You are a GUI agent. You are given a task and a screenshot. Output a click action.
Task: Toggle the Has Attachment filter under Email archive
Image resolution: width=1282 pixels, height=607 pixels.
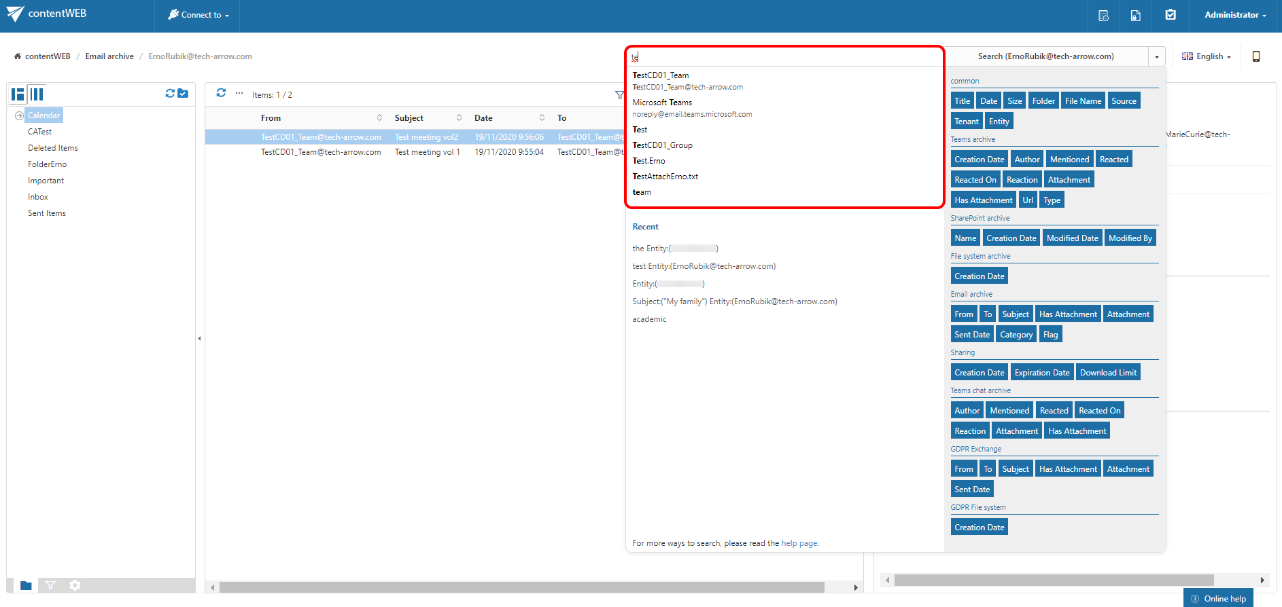tap(1067, 314)
